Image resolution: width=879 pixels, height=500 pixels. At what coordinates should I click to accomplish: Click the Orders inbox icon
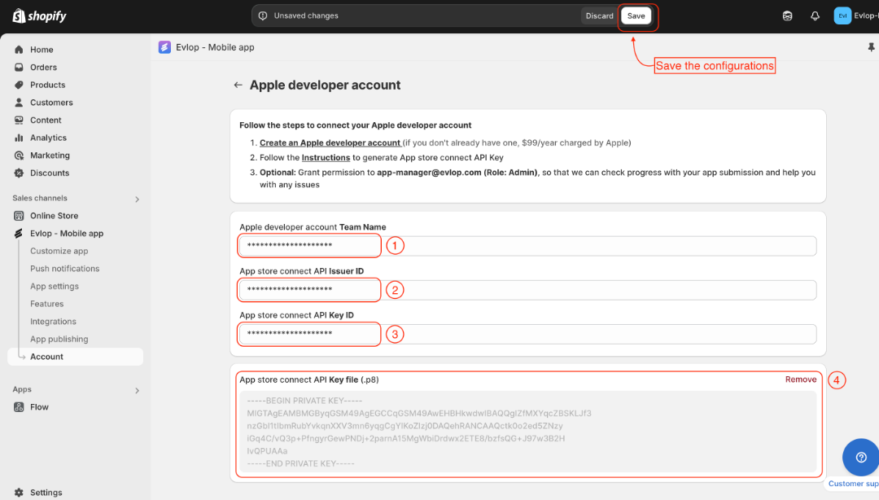(19, 68)
